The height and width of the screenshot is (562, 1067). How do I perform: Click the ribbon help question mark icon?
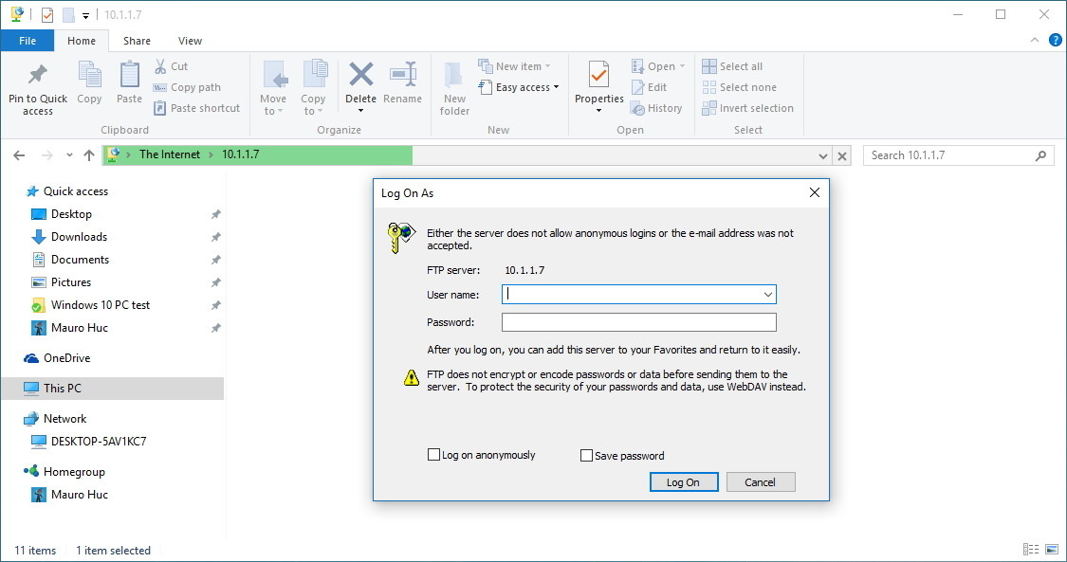click(1053, 41)
